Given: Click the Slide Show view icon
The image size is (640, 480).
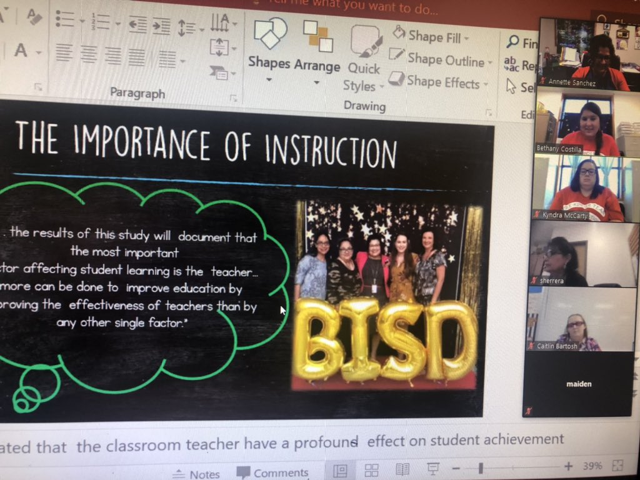Looking at the screenshot, I should pos(432,469).
